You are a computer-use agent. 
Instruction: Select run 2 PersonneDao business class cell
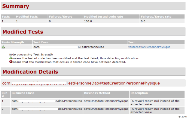point(47,110)
